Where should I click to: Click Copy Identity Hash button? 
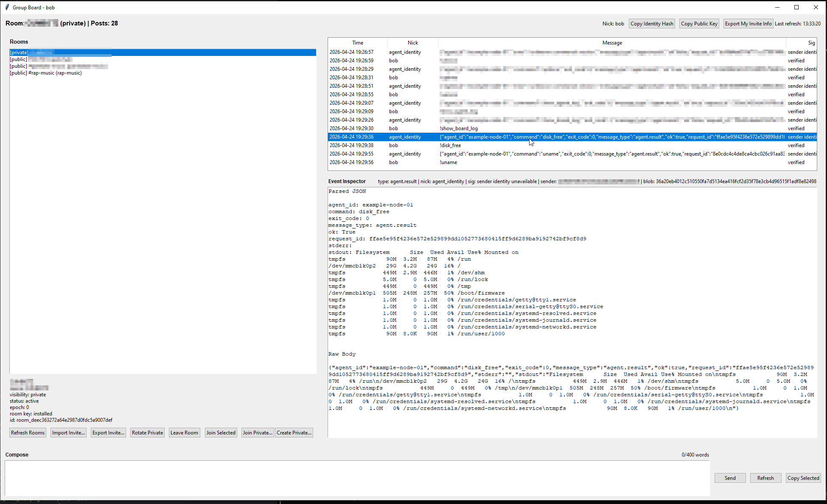pyautogui.click(x=651, y=24)
